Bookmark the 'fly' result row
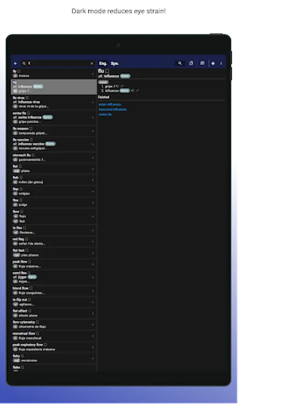The image size is (281, 413). [19, 71]
